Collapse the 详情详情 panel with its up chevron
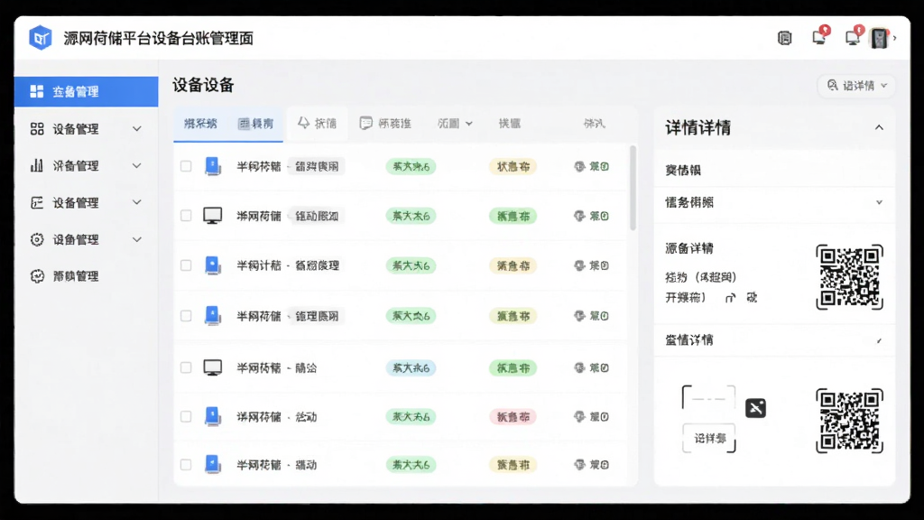924x520 pixels. 879,127
